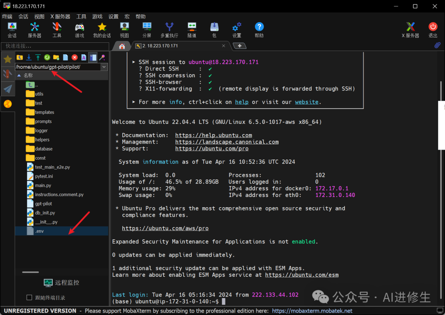Click the /home/ubuntu/gpt-pilot/pilot/ path field

(58, 67)
